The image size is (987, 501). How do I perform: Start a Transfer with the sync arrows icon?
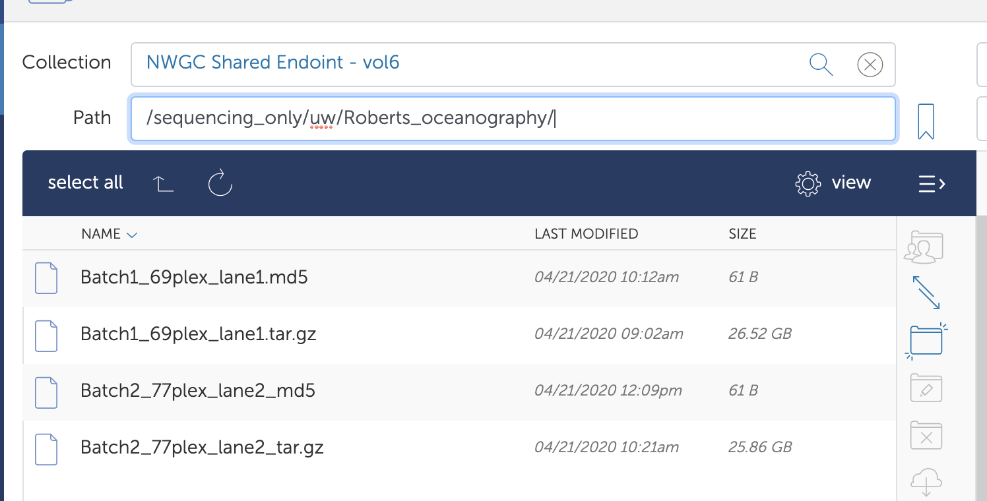pyautogui.click(x=926, y=293)
